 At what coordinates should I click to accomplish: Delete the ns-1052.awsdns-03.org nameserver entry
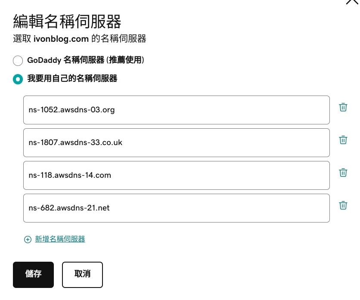point(343,108)
